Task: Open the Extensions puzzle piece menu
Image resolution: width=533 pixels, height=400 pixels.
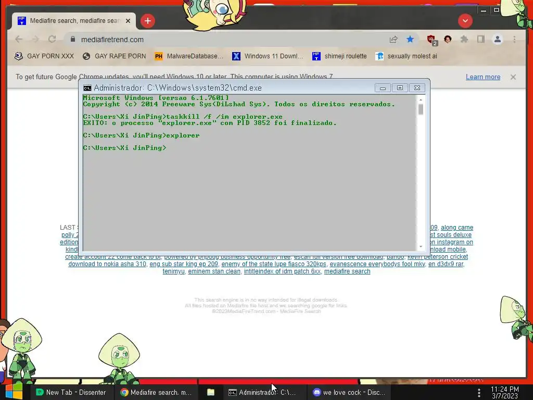Action: point(464,40)
